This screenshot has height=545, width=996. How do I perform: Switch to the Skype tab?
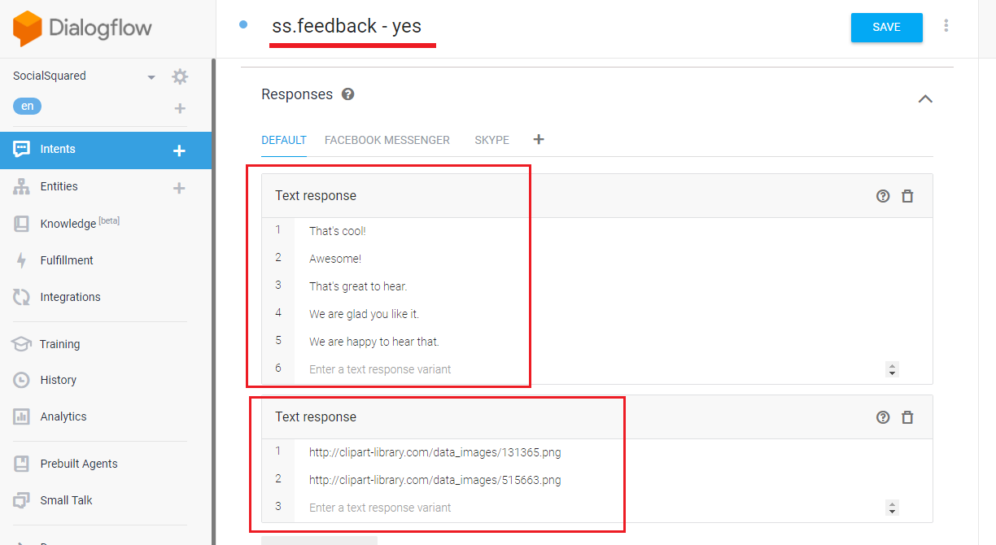[491, 140]
